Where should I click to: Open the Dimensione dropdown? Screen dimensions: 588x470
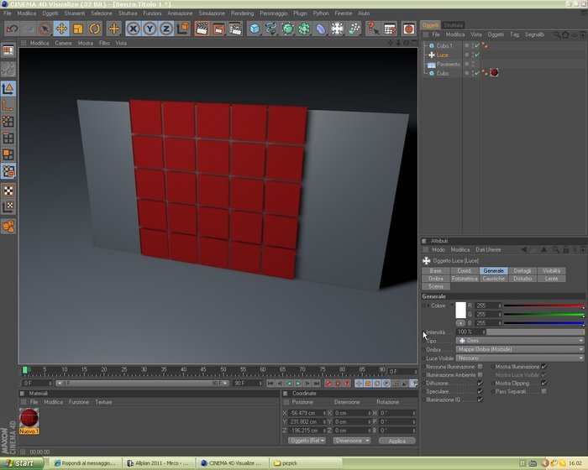pos(351,441)
